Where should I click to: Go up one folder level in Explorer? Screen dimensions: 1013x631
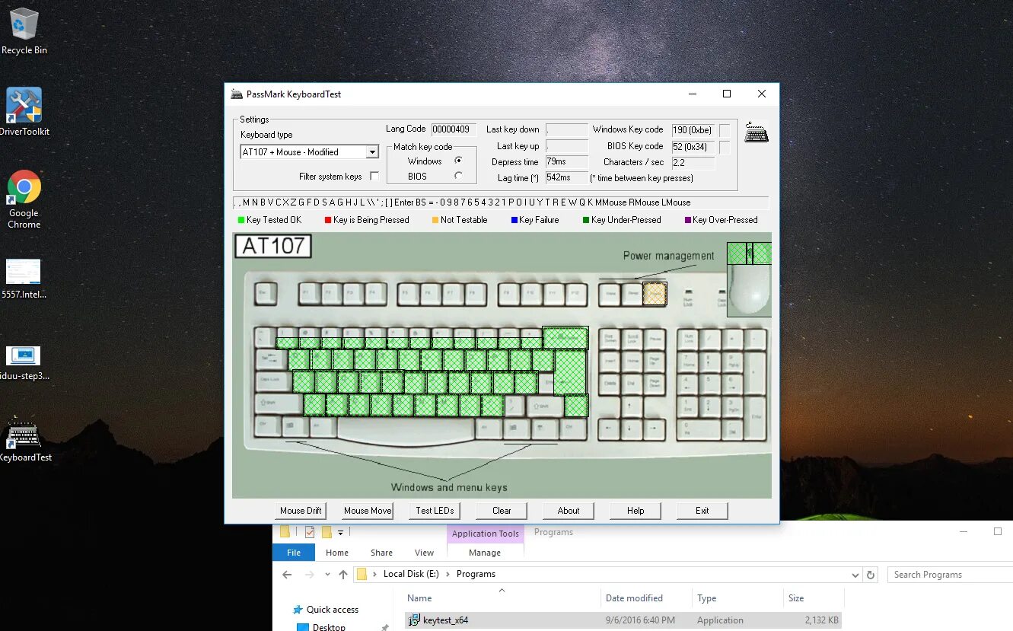(343, 575)
